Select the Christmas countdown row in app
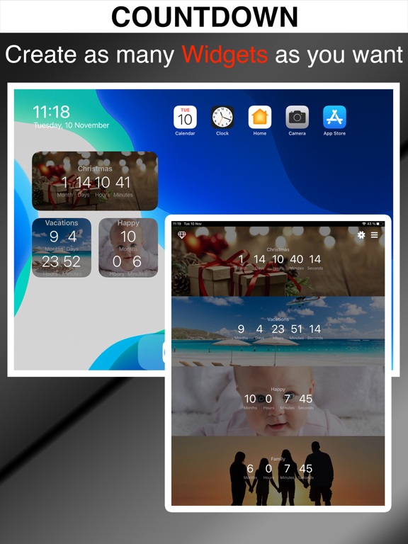 tap(278, 261)
